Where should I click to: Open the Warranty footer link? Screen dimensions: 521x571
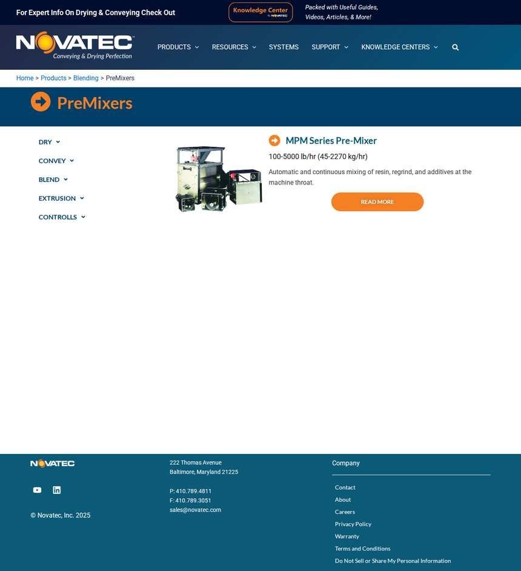coord(347,536)
